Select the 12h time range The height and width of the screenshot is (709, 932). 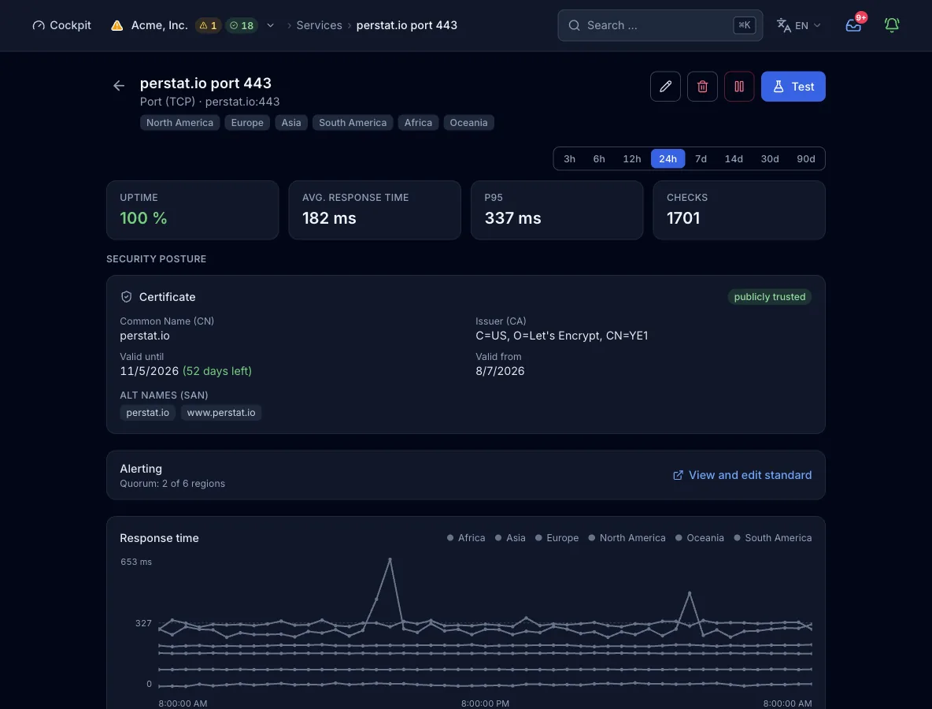(632, 159)
